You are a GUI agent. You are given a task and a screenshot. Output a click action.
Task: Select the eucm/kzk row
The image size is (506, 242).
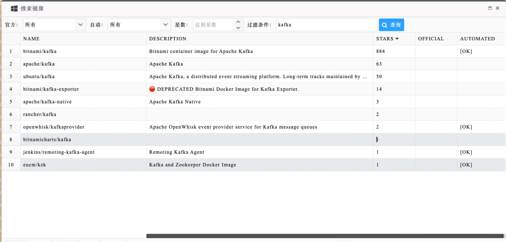(x=253, y=165)
